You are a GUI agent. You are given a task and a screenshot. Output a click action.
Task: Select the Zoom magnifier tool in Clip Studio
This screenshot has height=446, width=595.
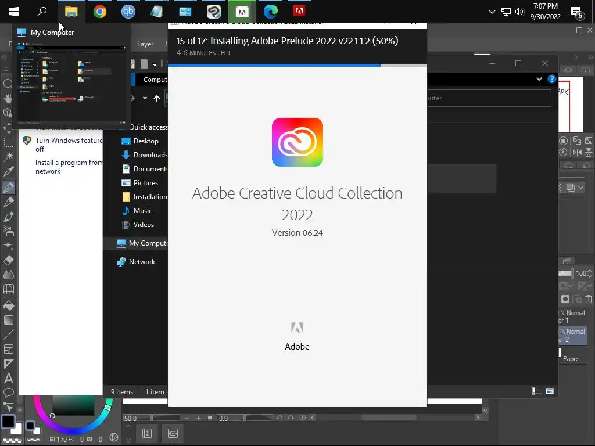click(x=8, y=84)
